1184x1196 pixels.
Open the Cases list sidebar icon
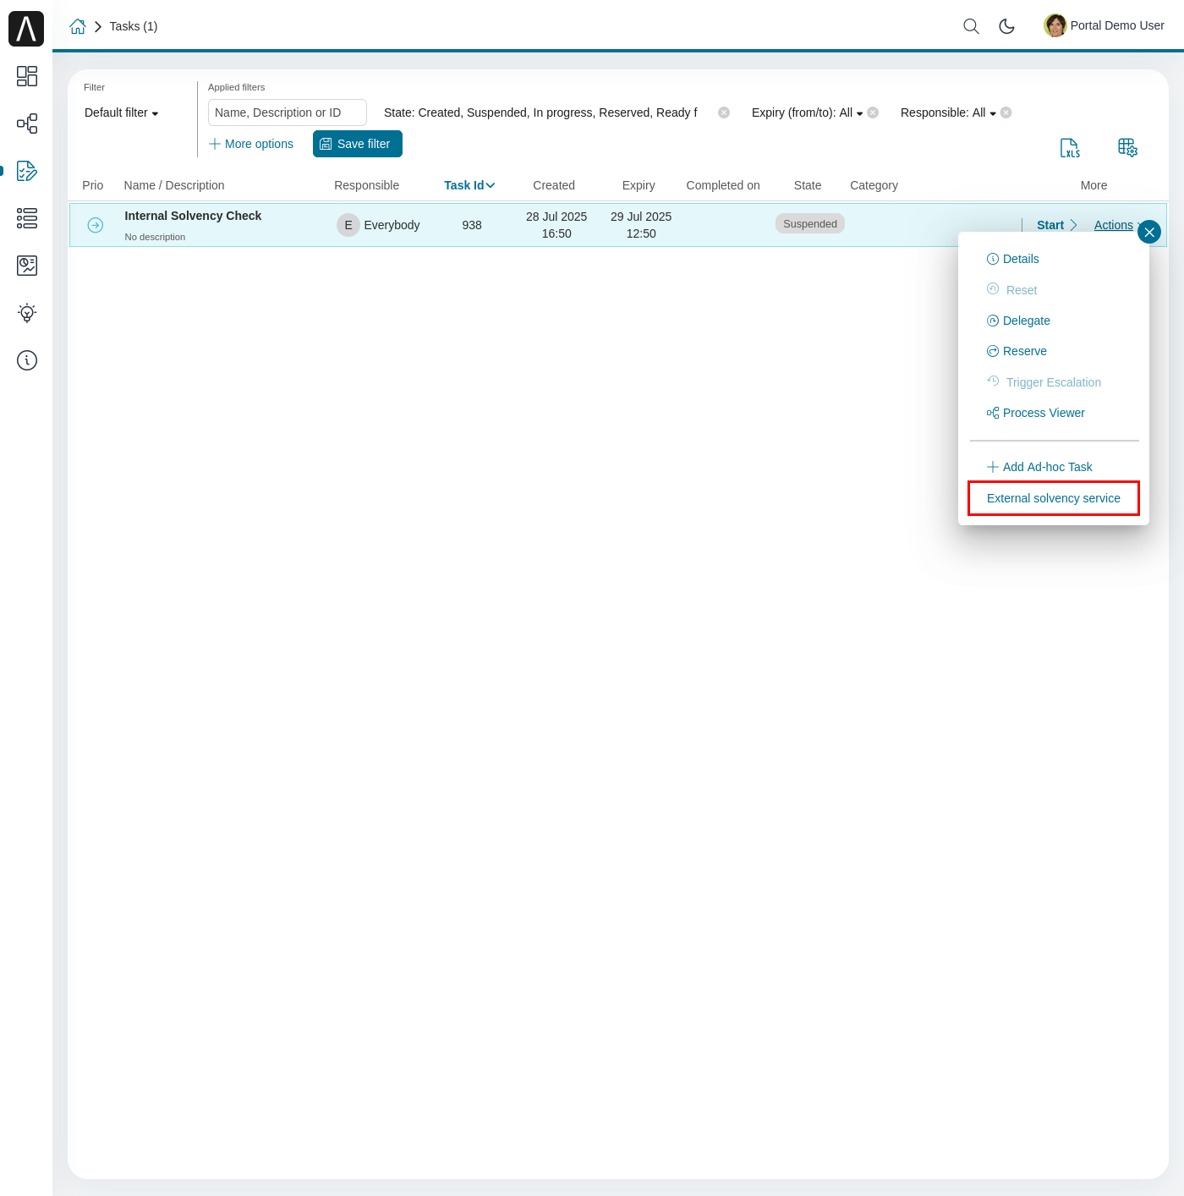pos(26,218)
